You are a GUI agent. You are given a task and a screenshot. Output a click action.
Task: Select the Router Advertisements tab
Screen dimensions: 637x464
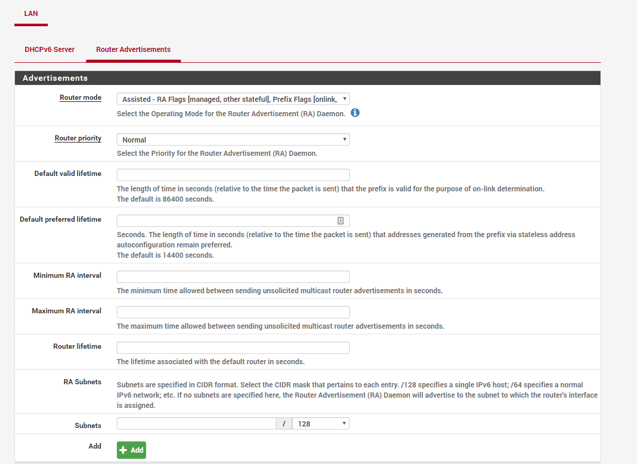133,49
